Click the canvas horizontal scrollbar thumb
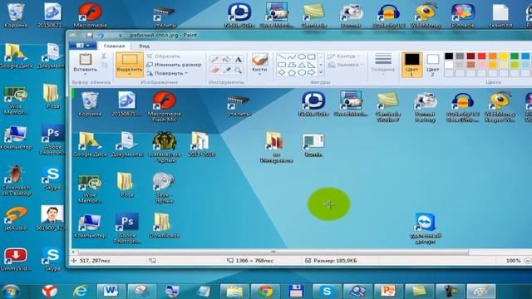The height and width of the screenshot is (299, 532). pyautogui.click(x=273, y=252)
